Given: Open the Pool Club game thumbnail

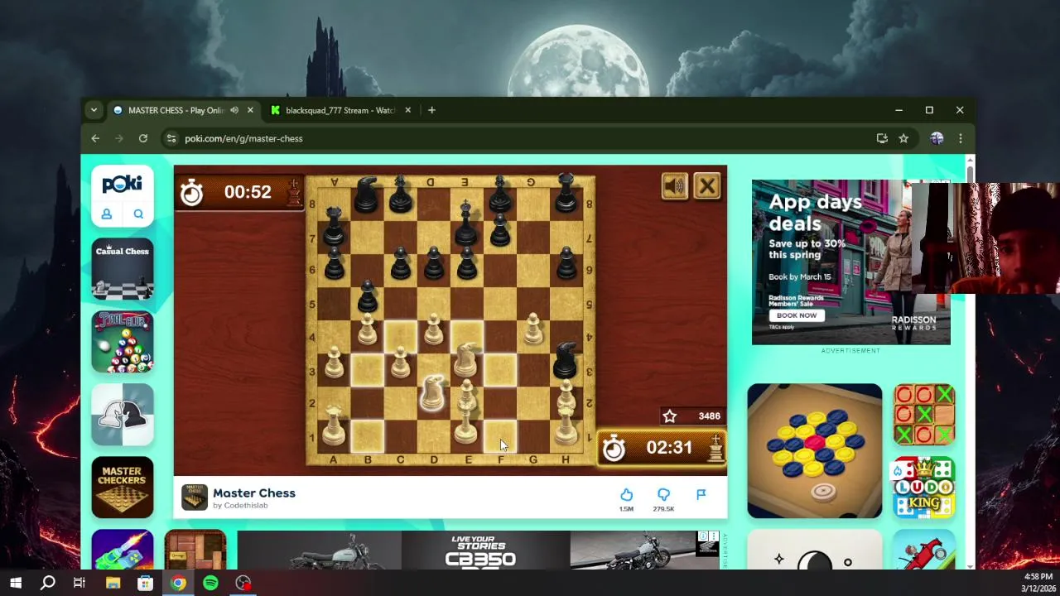Looking at the screenshot, I should [123, 342].
